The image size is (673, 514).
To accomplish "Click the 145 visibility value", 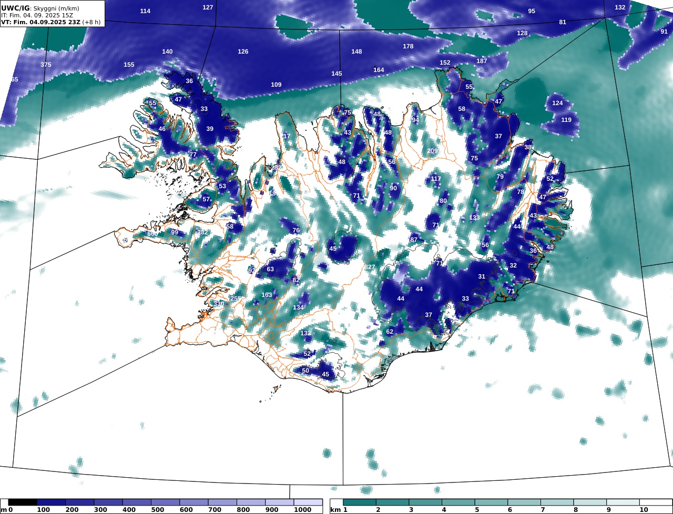I will pos(336,74).
